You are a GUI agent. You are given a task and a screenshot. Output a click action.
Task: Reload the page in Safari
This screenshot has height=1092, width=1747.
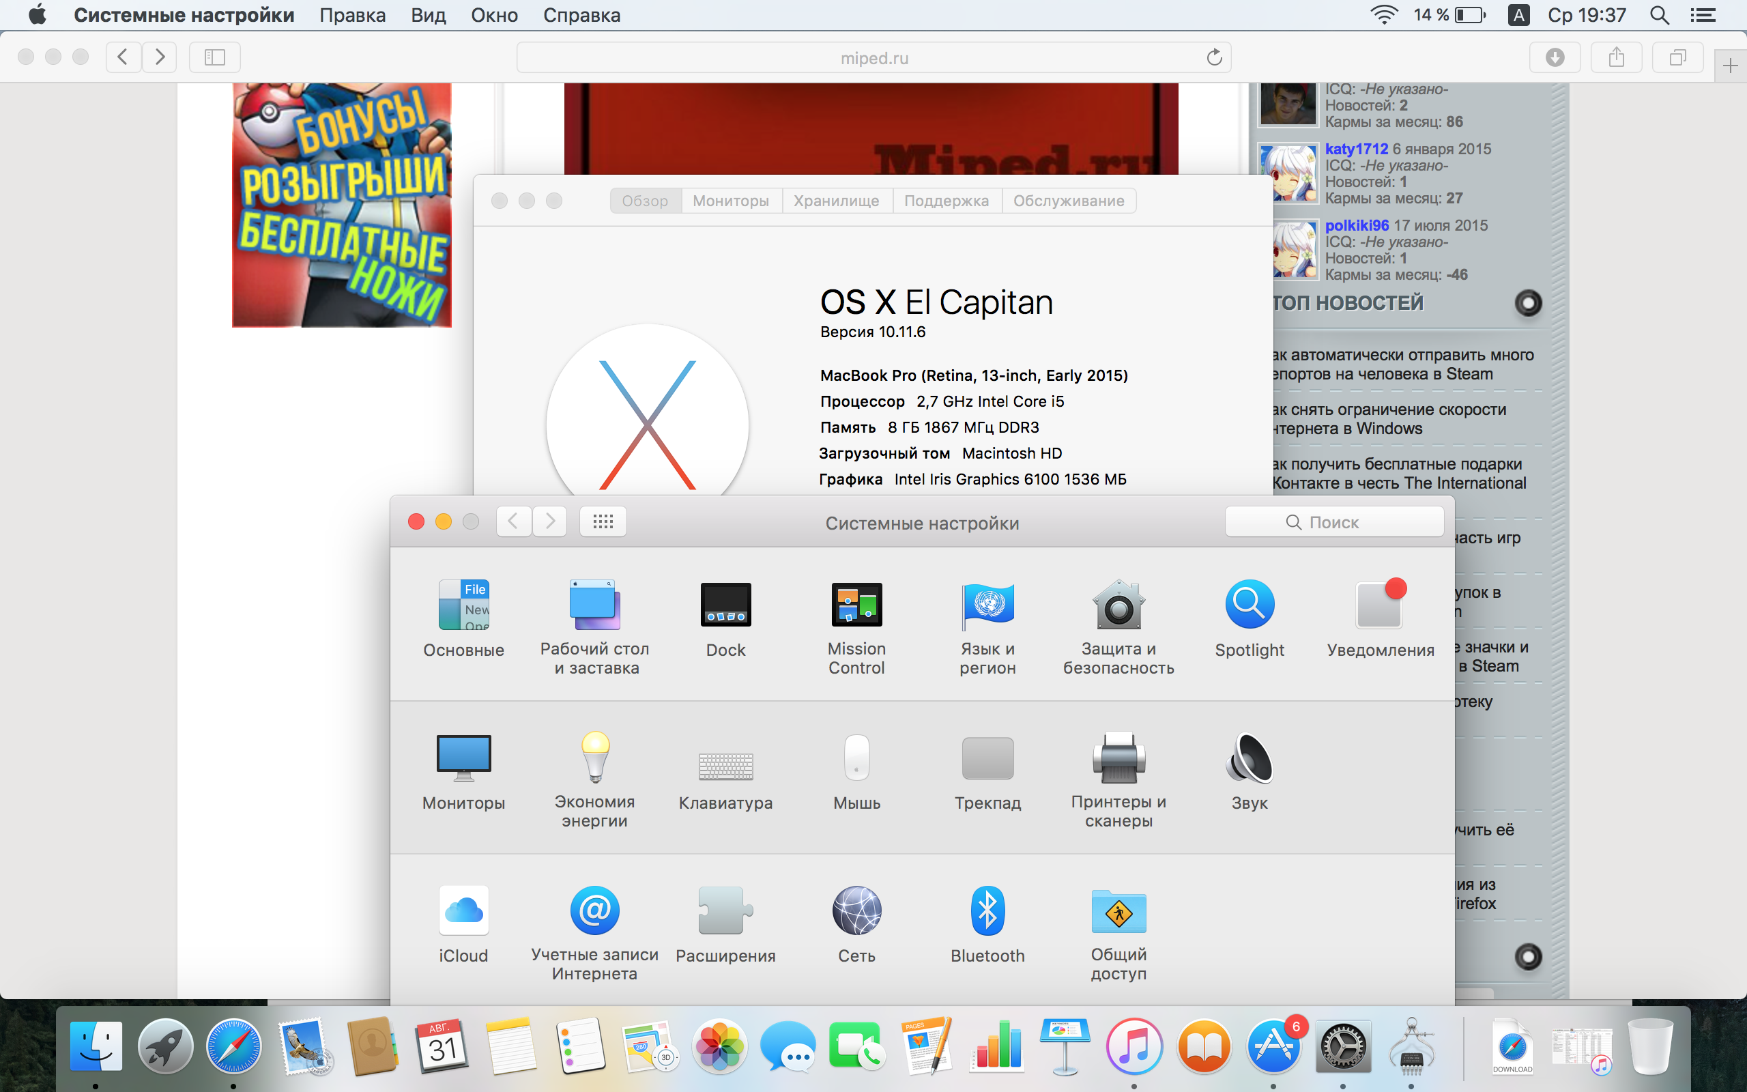click(1214, 58)
